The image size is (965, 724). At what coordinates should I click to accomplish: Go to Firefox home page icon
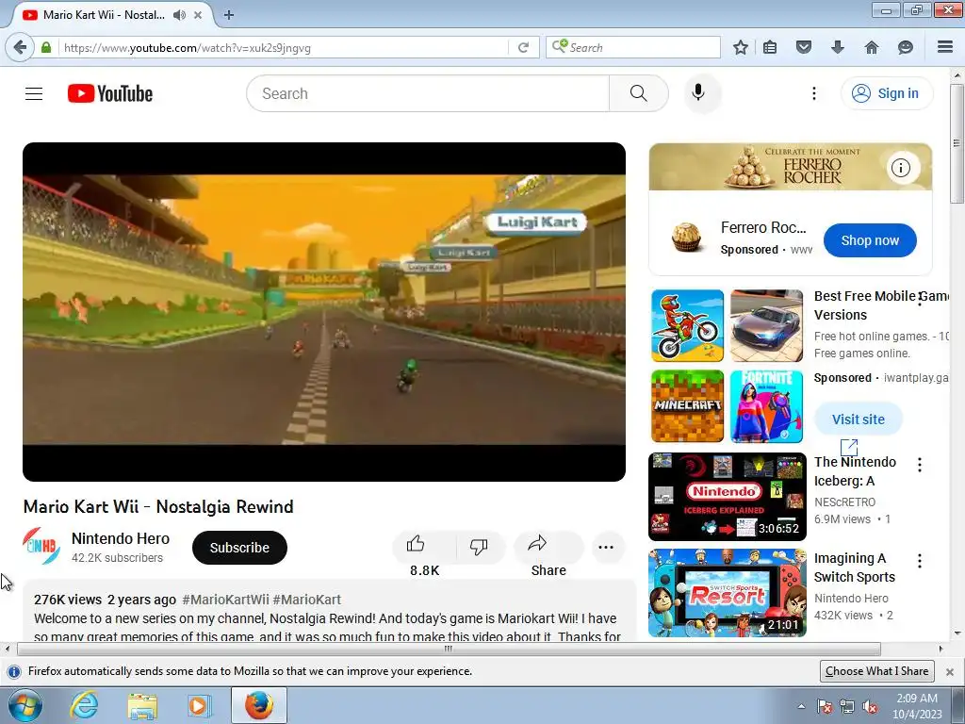pos(872,47)
